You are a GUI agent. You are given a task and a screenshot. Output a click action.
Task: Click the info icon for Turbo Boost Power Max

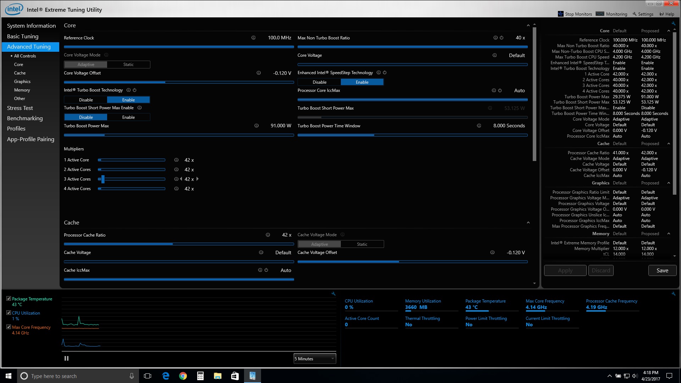coord(256,126)
